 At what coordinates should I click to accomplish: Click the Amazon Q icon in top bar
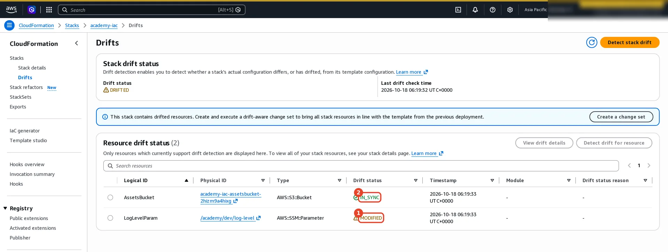(x=32, y=10)
